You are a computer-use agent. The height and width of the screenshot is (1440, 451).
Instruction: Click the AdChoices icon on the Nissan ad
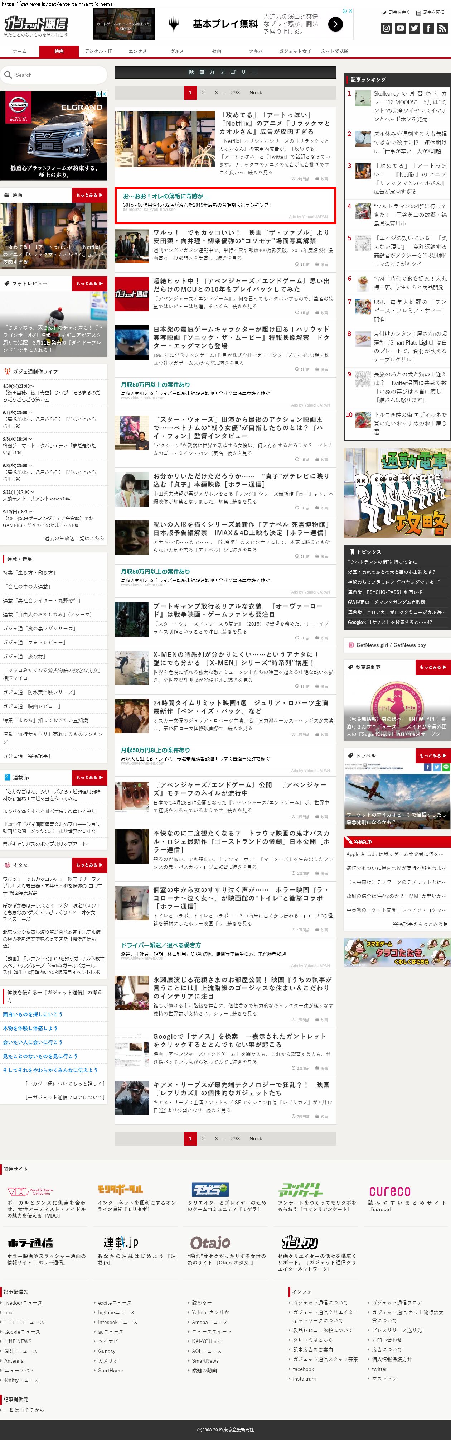[x=98, y=93]
